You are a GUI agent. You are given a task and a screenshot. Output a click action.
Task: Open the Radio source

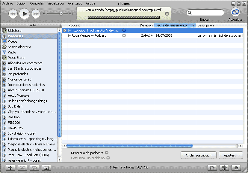point(29,52)
